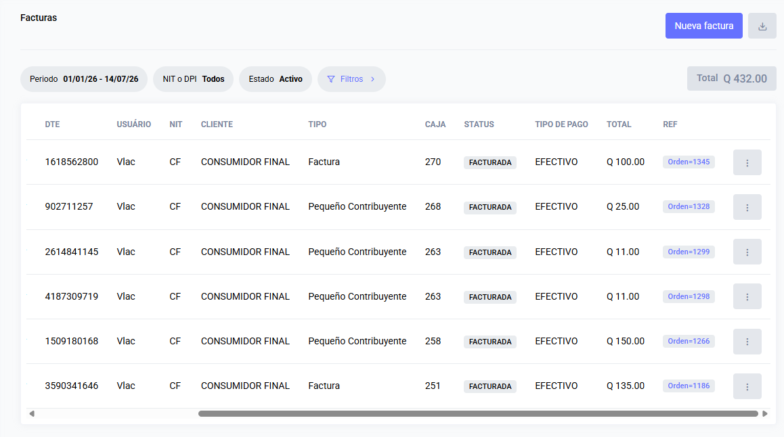
Task: Open reference Orden=1186
Action: [x=689, y=386]
